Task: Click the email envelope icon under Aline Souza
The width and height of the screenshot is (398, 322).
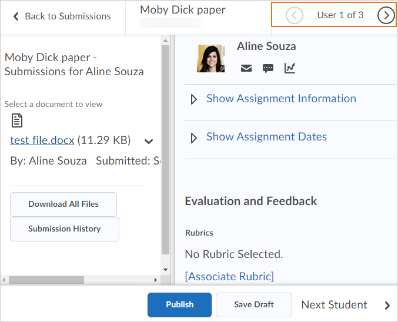Action: [246, 68]
